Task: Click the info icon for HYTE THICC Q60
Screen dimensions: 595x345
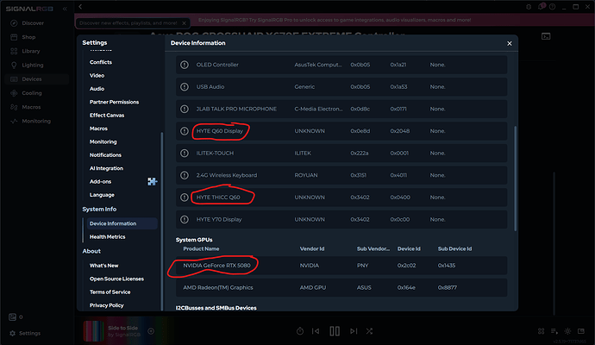Action: click(x=185, y=198)
